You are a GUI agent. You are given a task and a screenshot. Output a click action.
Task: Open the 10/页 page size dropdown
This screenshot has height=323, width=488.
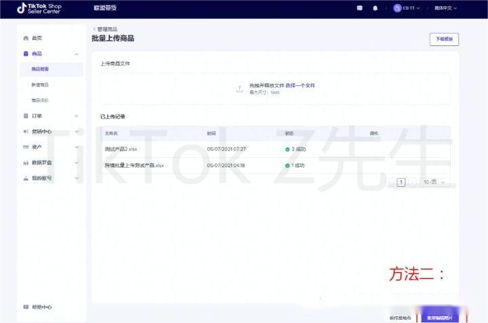click(x=434, y=182)
